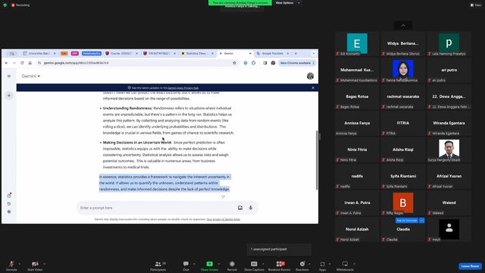This screenshot has height=273, width=485.
Task: Use microphone in Gemini prompt box
Action: [x=251, y=208]
